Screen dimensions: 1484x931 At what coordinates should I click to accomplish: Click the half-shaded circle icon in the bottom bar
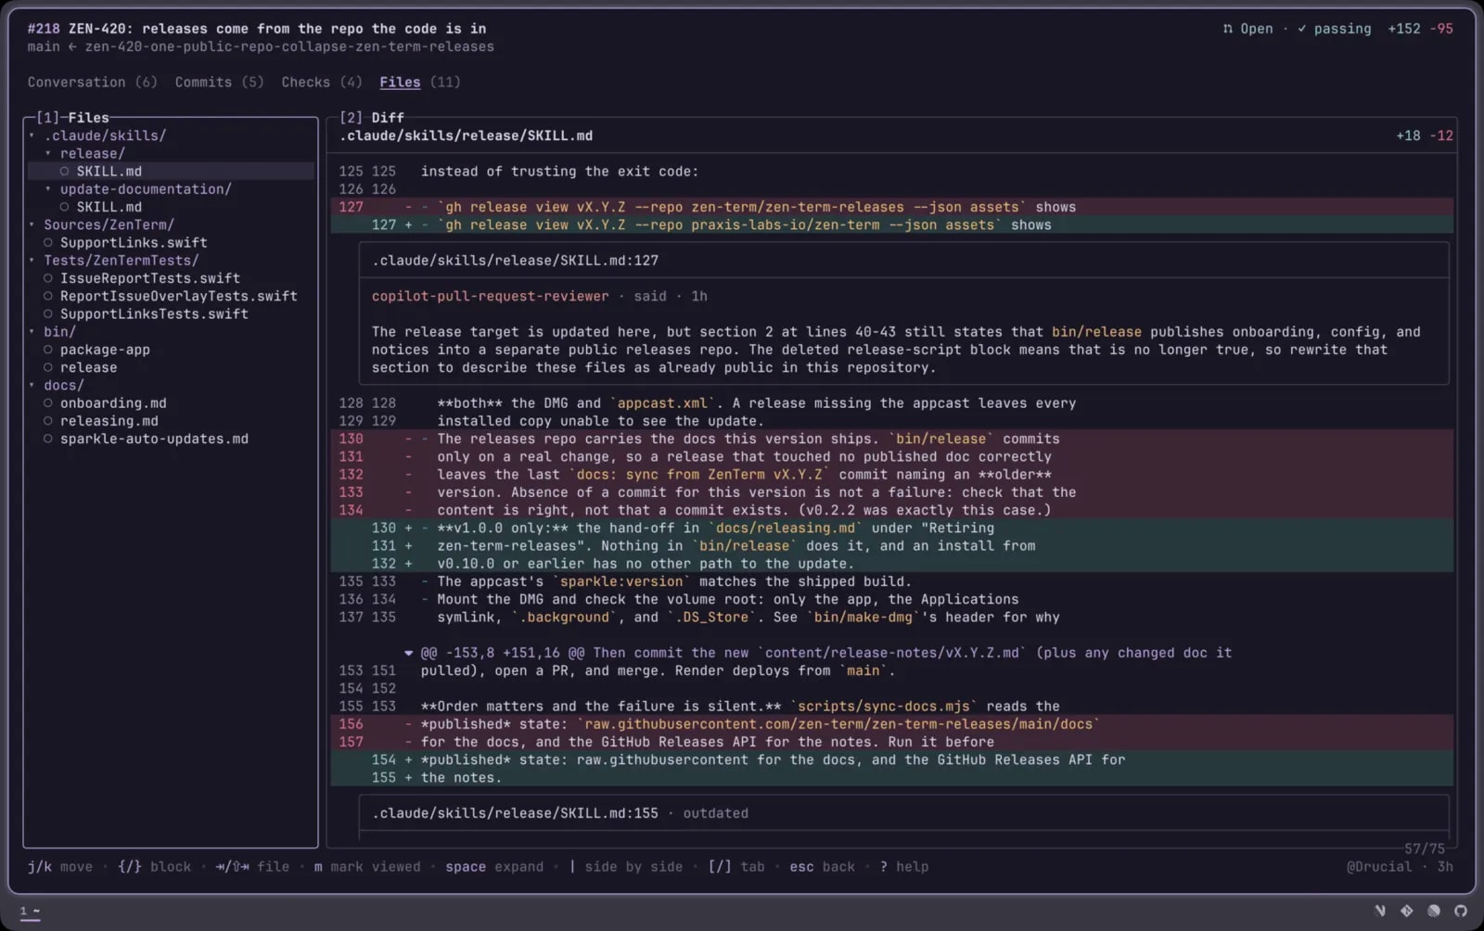(x=1434, y=911)
